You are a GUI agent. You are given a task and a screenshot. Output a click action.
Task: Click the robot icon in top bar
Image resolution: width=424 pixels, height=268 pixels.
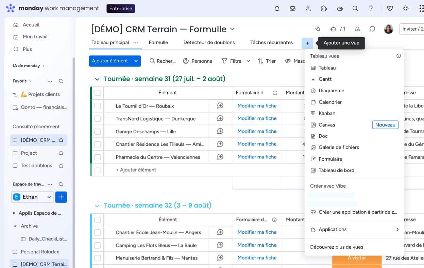point(340,8)
